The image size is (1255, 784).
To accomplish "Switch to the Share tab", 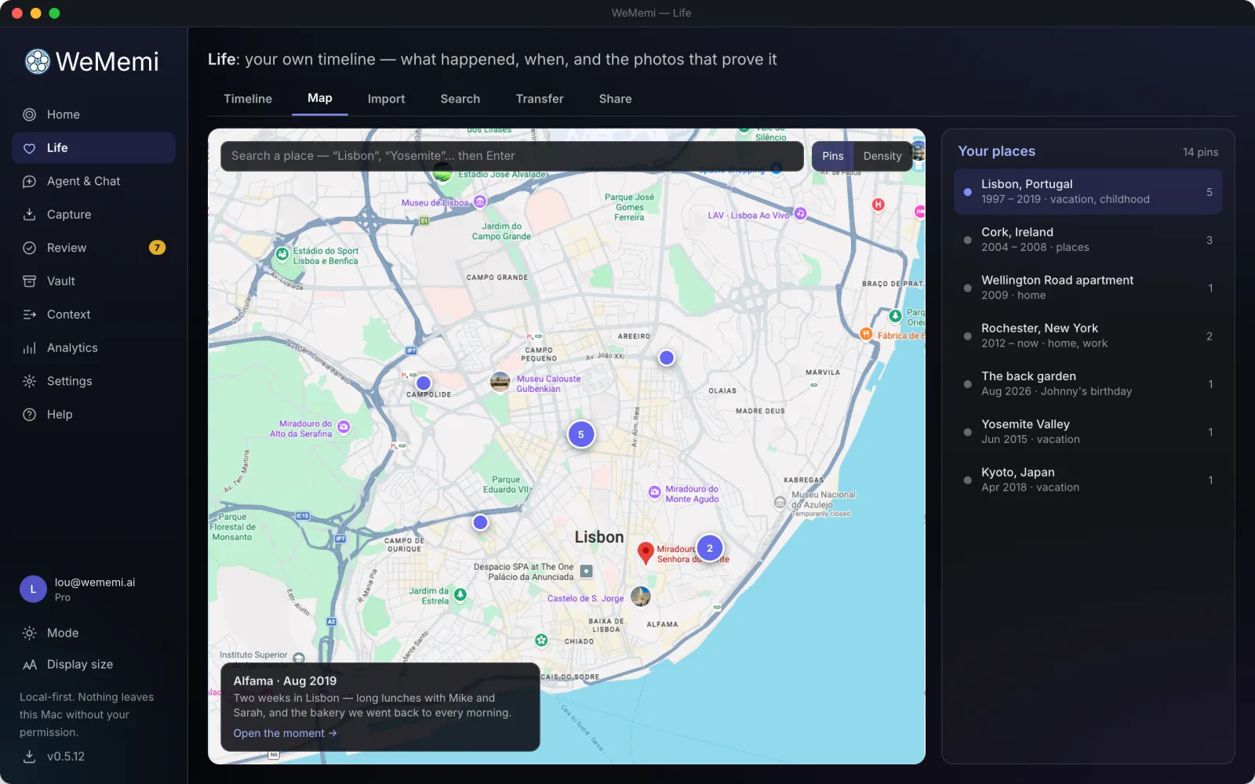I will click(x=616, y=99).
